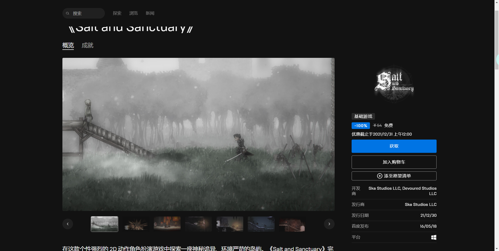Open the 探索 menu

117,13
